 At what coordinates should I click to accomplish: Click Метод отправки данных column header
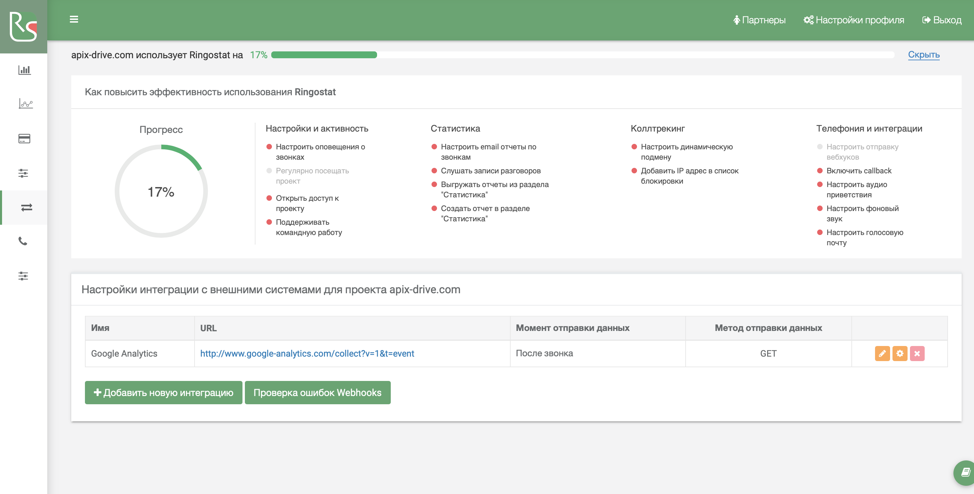(768, 328)
